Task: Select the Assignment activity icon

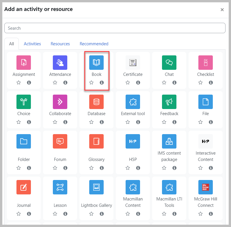Action: pos(24,63)
